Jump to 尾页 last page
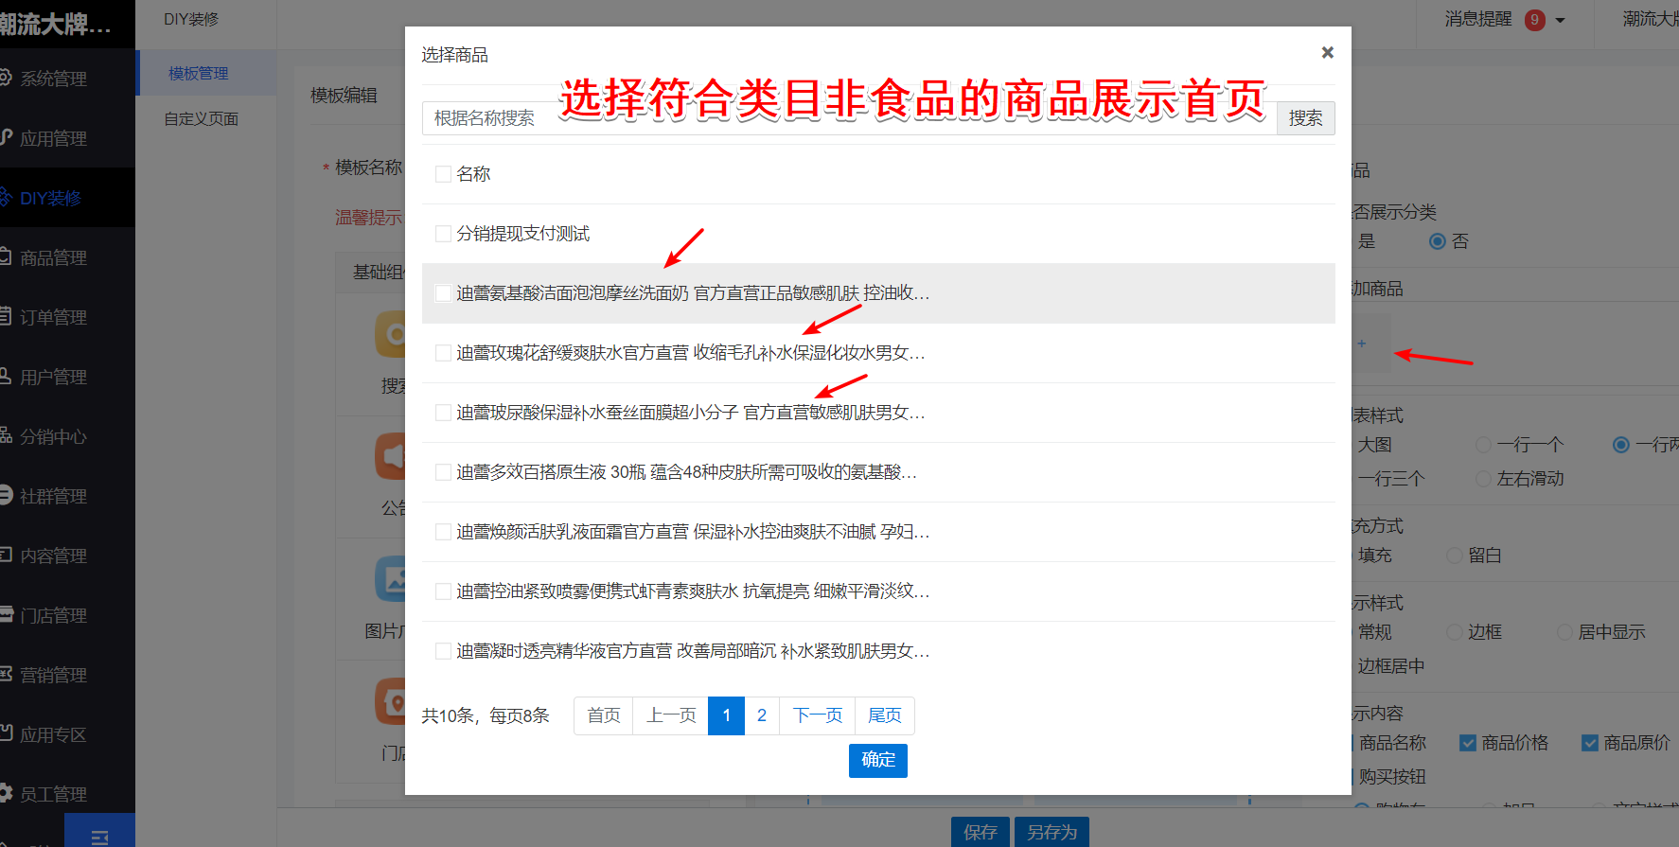This screenshot has height=847, width=1679. pyautogui.click(x=885, y=715)
